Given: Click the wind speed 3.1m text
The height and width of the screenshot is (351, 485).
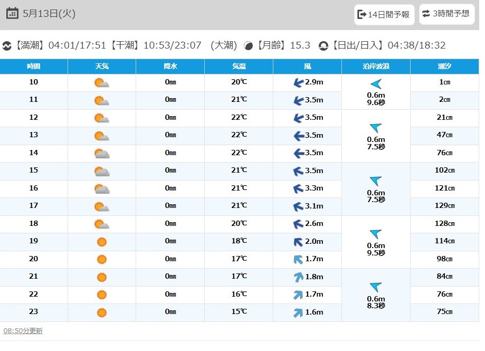Looking at the screenshot, I should point(314,206).
